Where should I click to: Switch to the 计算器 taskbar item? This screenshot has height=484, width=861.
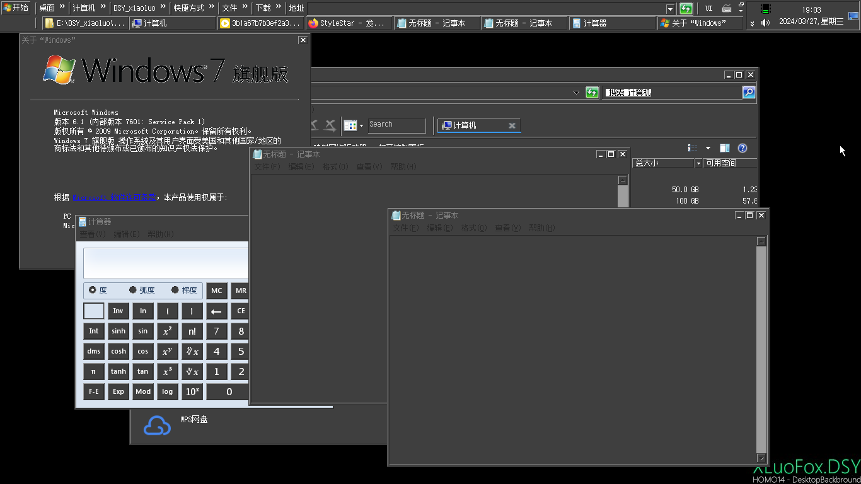point(612,23)
